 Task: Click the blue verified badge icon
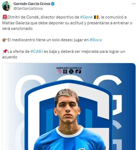(53, 4)
